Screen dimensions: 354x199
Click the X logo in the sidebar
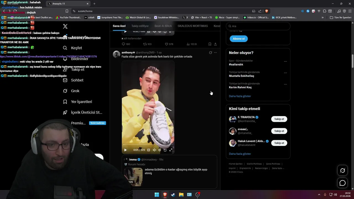(65, 27)
